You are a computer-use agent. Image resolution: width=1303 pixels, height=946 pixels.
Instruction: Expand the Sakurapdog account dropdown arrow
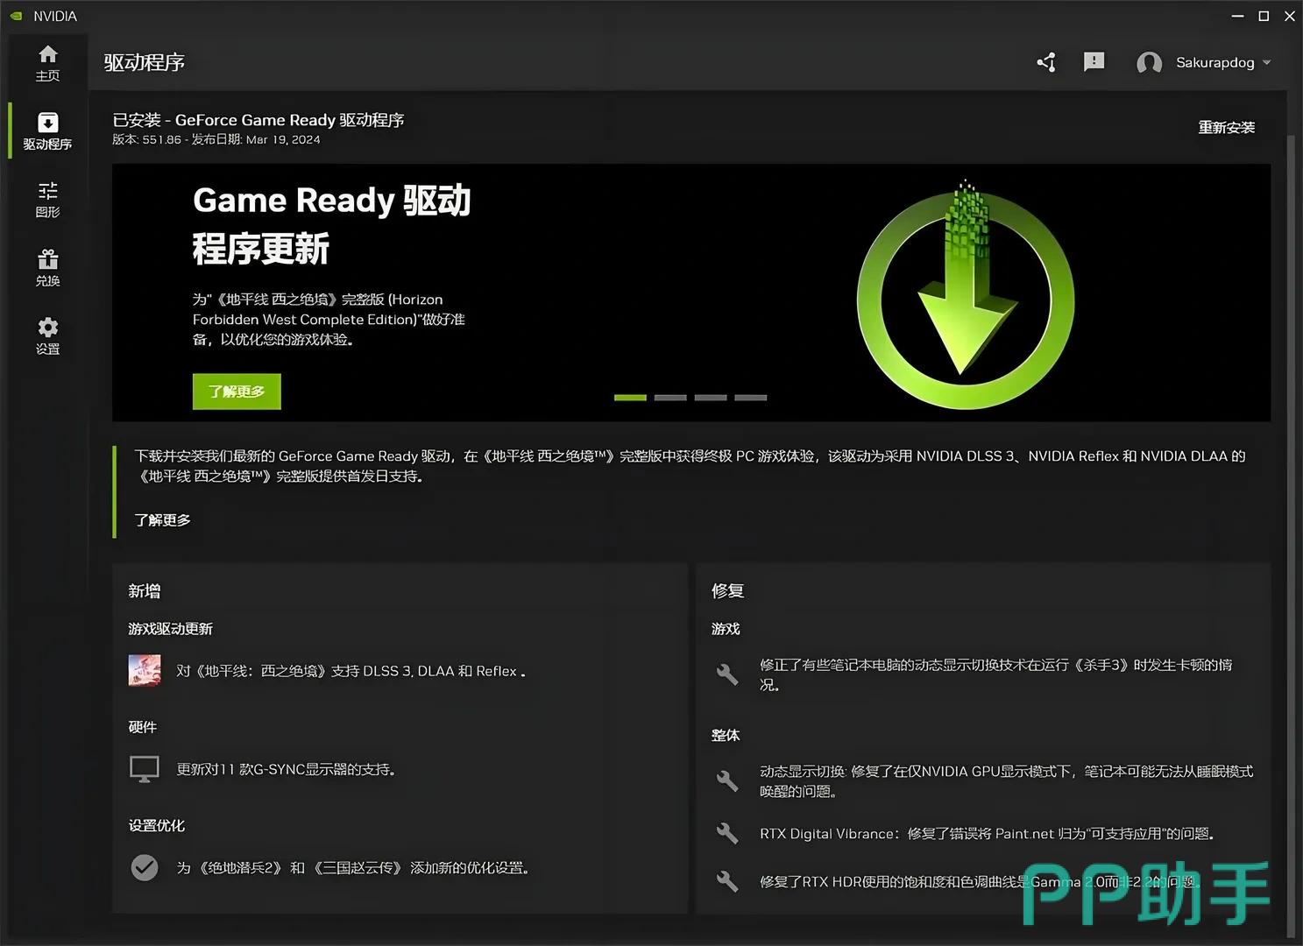(1266, 63)
